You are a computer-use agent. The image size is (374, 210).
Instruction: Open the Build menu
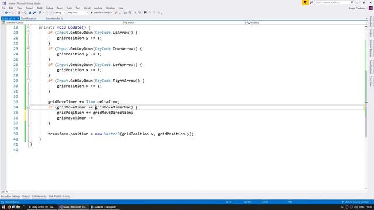tap(40, 8)
